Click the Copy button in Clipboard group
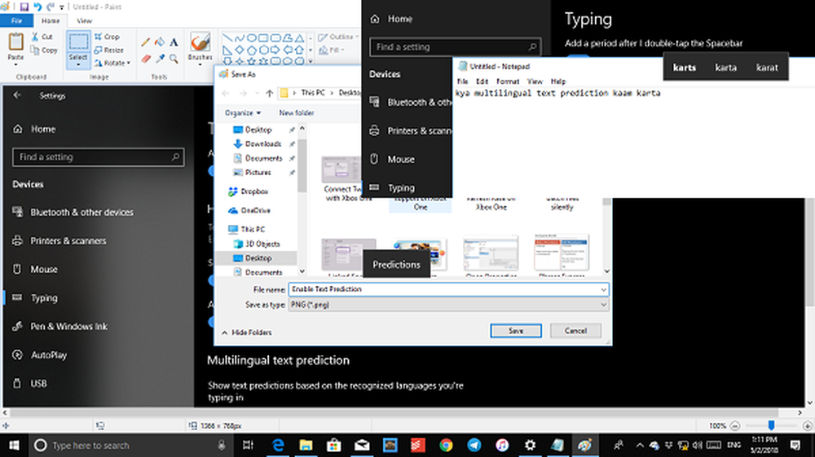815x457 pixels. tap(44, 51)
